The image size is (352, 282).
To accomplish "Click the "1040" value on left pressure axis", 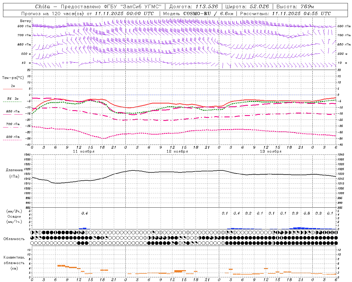I will 27,155.
